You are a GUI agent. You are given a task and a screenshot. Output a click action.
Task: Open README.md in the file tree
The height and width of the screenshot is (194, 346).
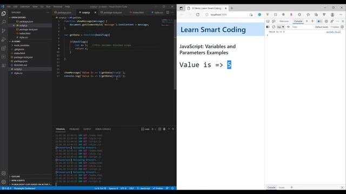click(x=21, y=65)
